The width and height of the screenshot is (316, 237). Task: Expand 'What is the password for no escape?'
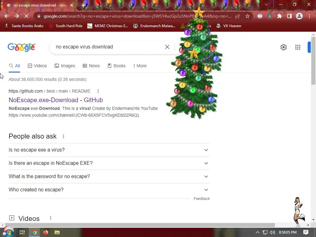109,177
